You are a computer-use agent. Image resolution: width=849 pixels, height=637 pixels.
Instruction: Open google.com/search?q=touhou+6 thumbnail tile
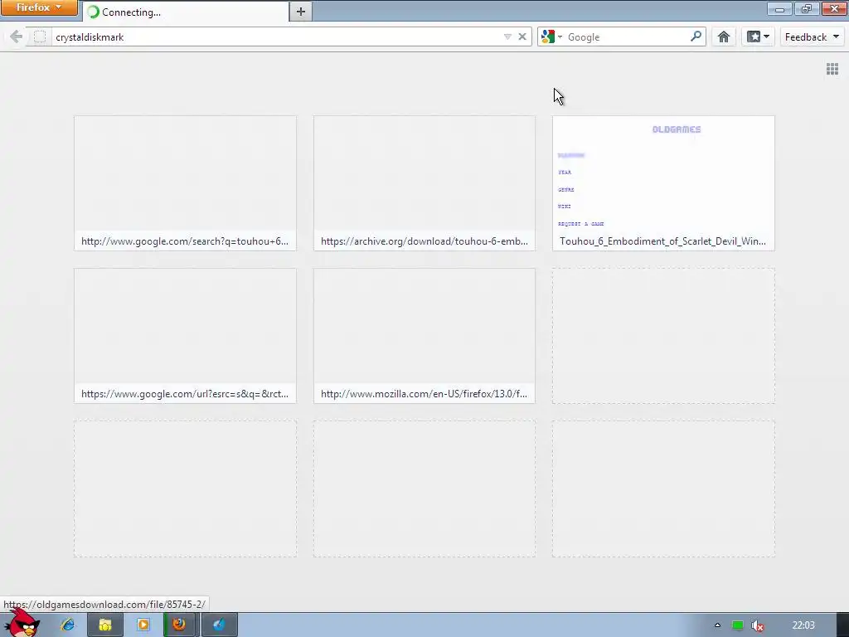point(185,183)
